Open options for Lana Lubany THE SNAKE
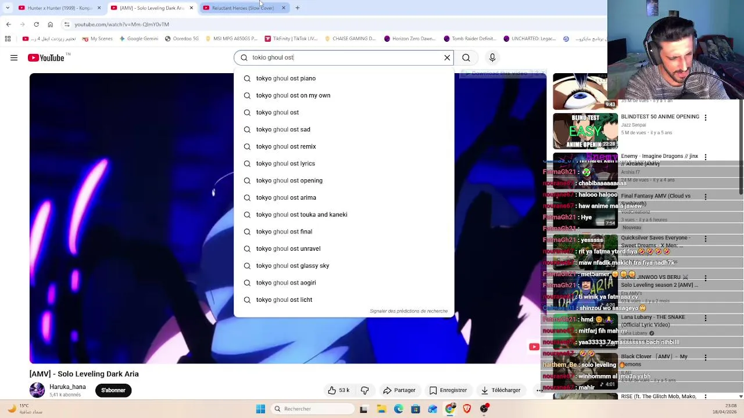744x418 pixels. 706,318
